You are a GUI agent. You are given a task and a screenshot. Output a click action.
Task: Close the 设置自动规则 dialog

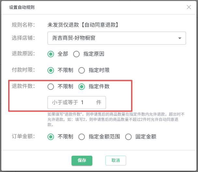[x=189, y=7]
